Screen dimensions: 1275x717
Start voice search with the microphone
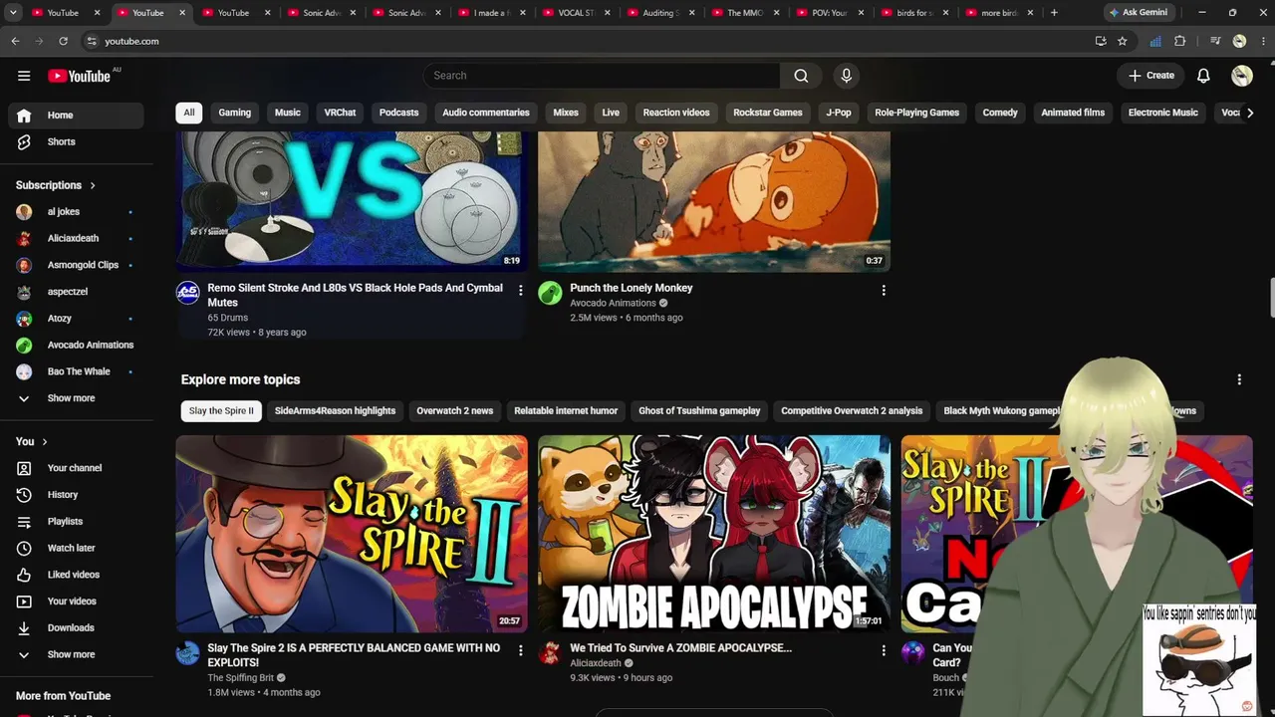847,76
